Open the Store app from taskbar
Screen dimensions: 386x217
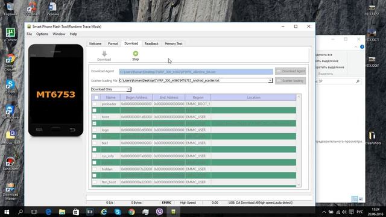[76, 212]
